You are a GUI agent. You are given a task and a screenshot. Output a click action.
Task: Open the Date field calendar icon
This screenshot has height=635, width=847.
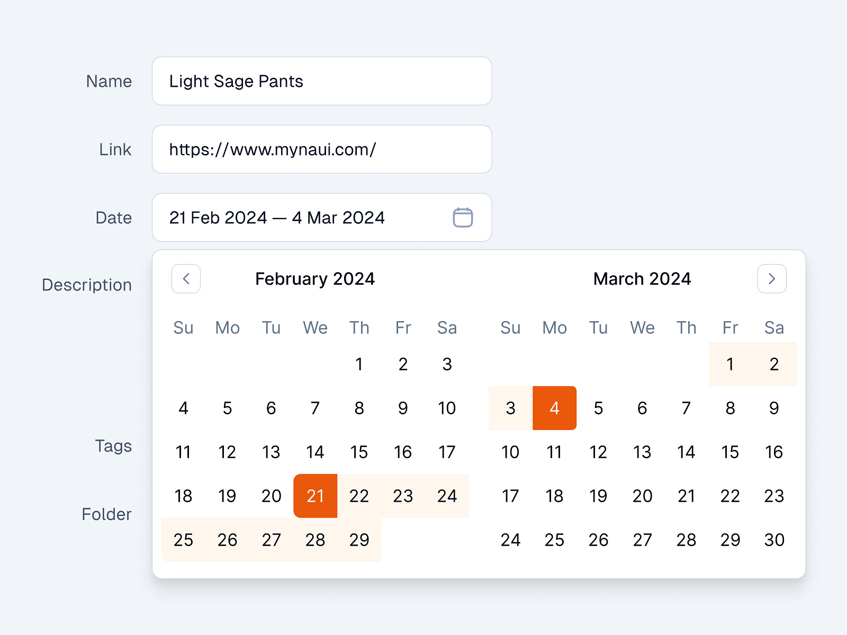pyautogui.click(x=463, y=217)
